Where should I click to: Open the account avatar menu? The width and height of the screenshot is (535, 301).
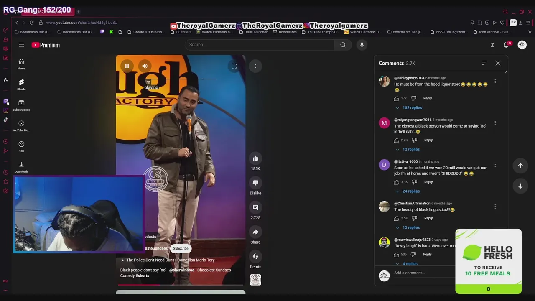click(x=522, y=45)
